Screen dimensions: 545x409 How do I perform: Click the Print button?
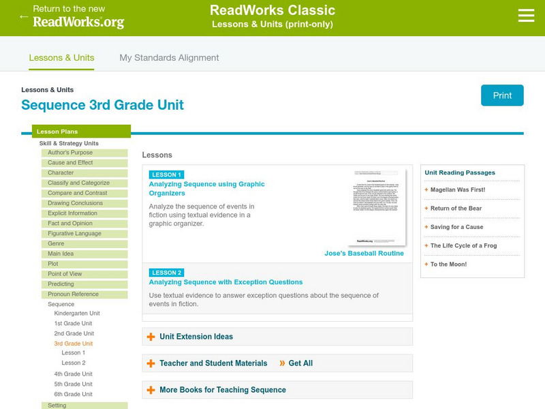(x=502, y=95)
